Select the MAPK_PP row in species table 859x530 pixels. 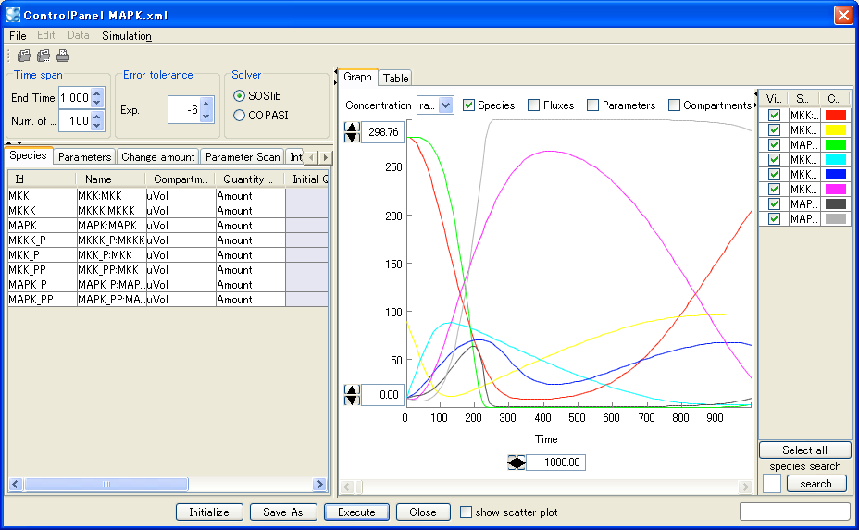168,300
